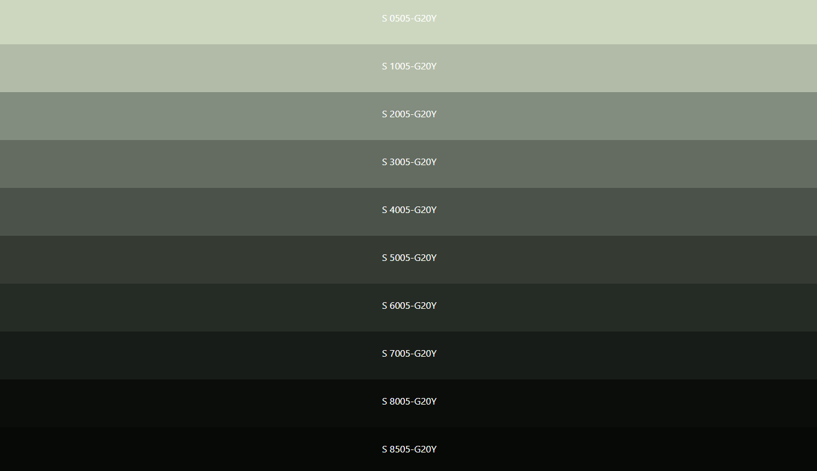Screen dimensions: 817x471
Task: Click the "S 0505-G20Y" text label
Action: click(409, 19)
